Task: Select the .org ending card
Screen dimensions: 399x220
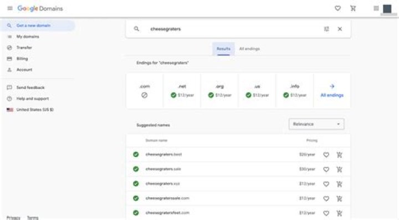Action: pyautogui.click(x=219, y=91)
